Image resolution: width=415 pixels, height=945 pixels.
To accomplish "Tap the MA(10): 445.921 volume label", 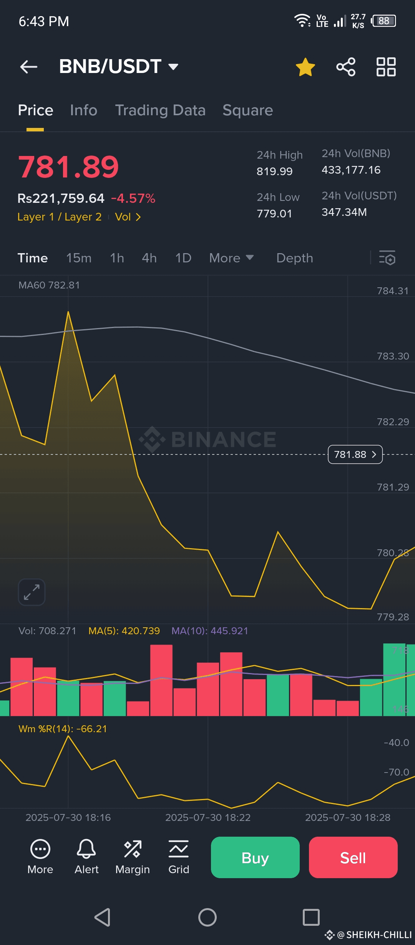I will pos(210,631).
